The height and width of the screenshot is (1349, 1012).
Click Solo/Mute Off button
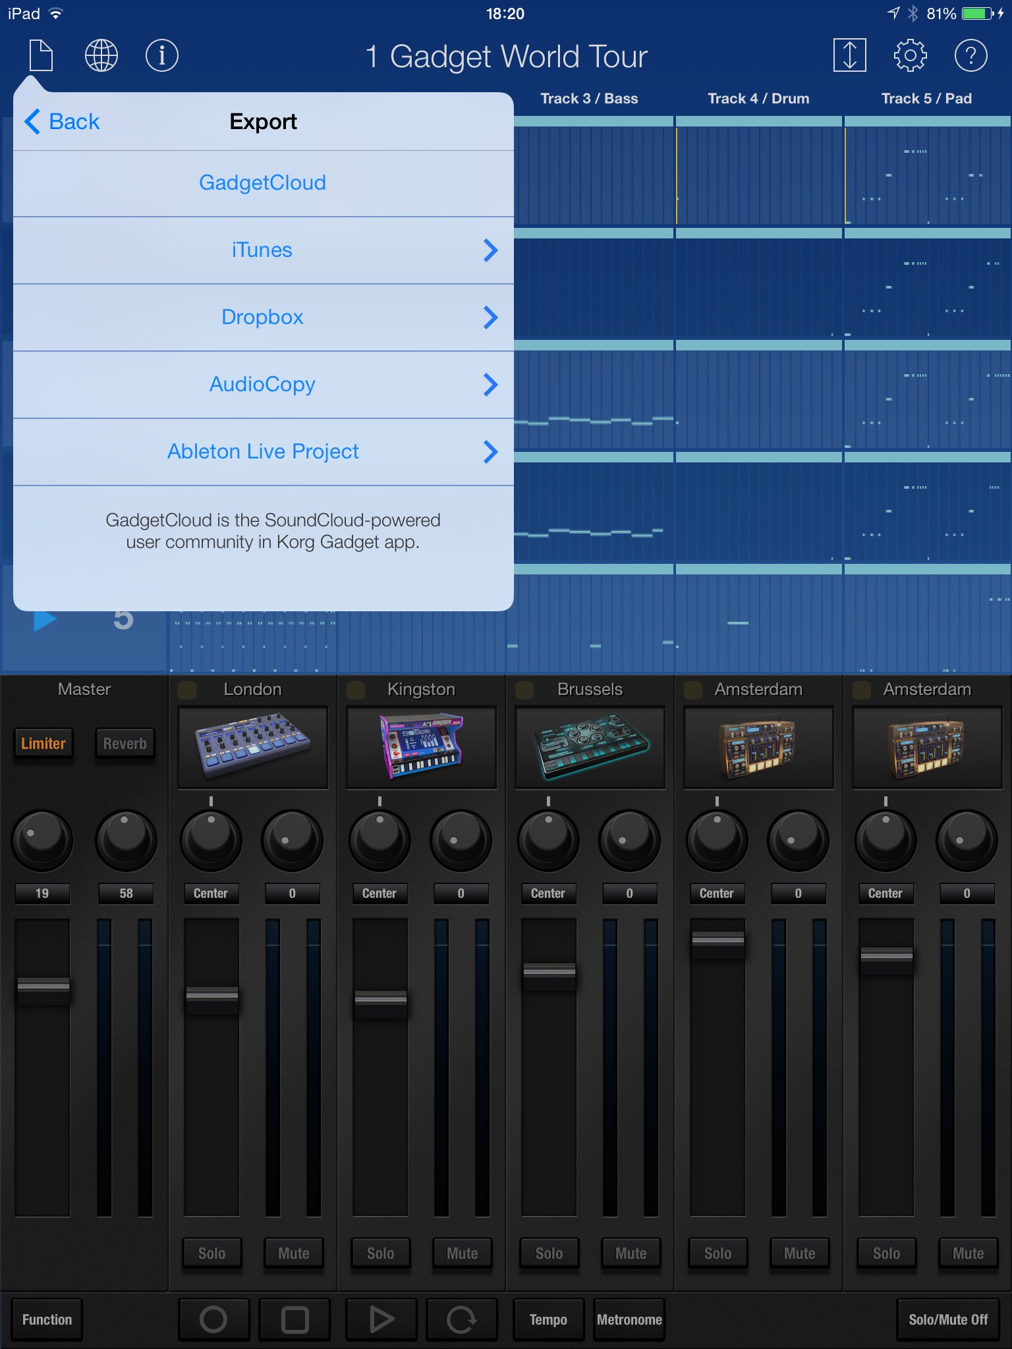pos(948,1319)
